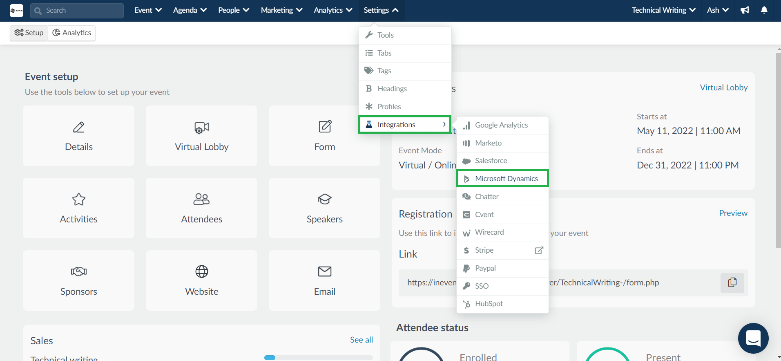The height and width of the screenshot is (361, 781).
Task: Click the Microsoft Dynamics icon
Action: pyautogui.click(x=466, y=179)
